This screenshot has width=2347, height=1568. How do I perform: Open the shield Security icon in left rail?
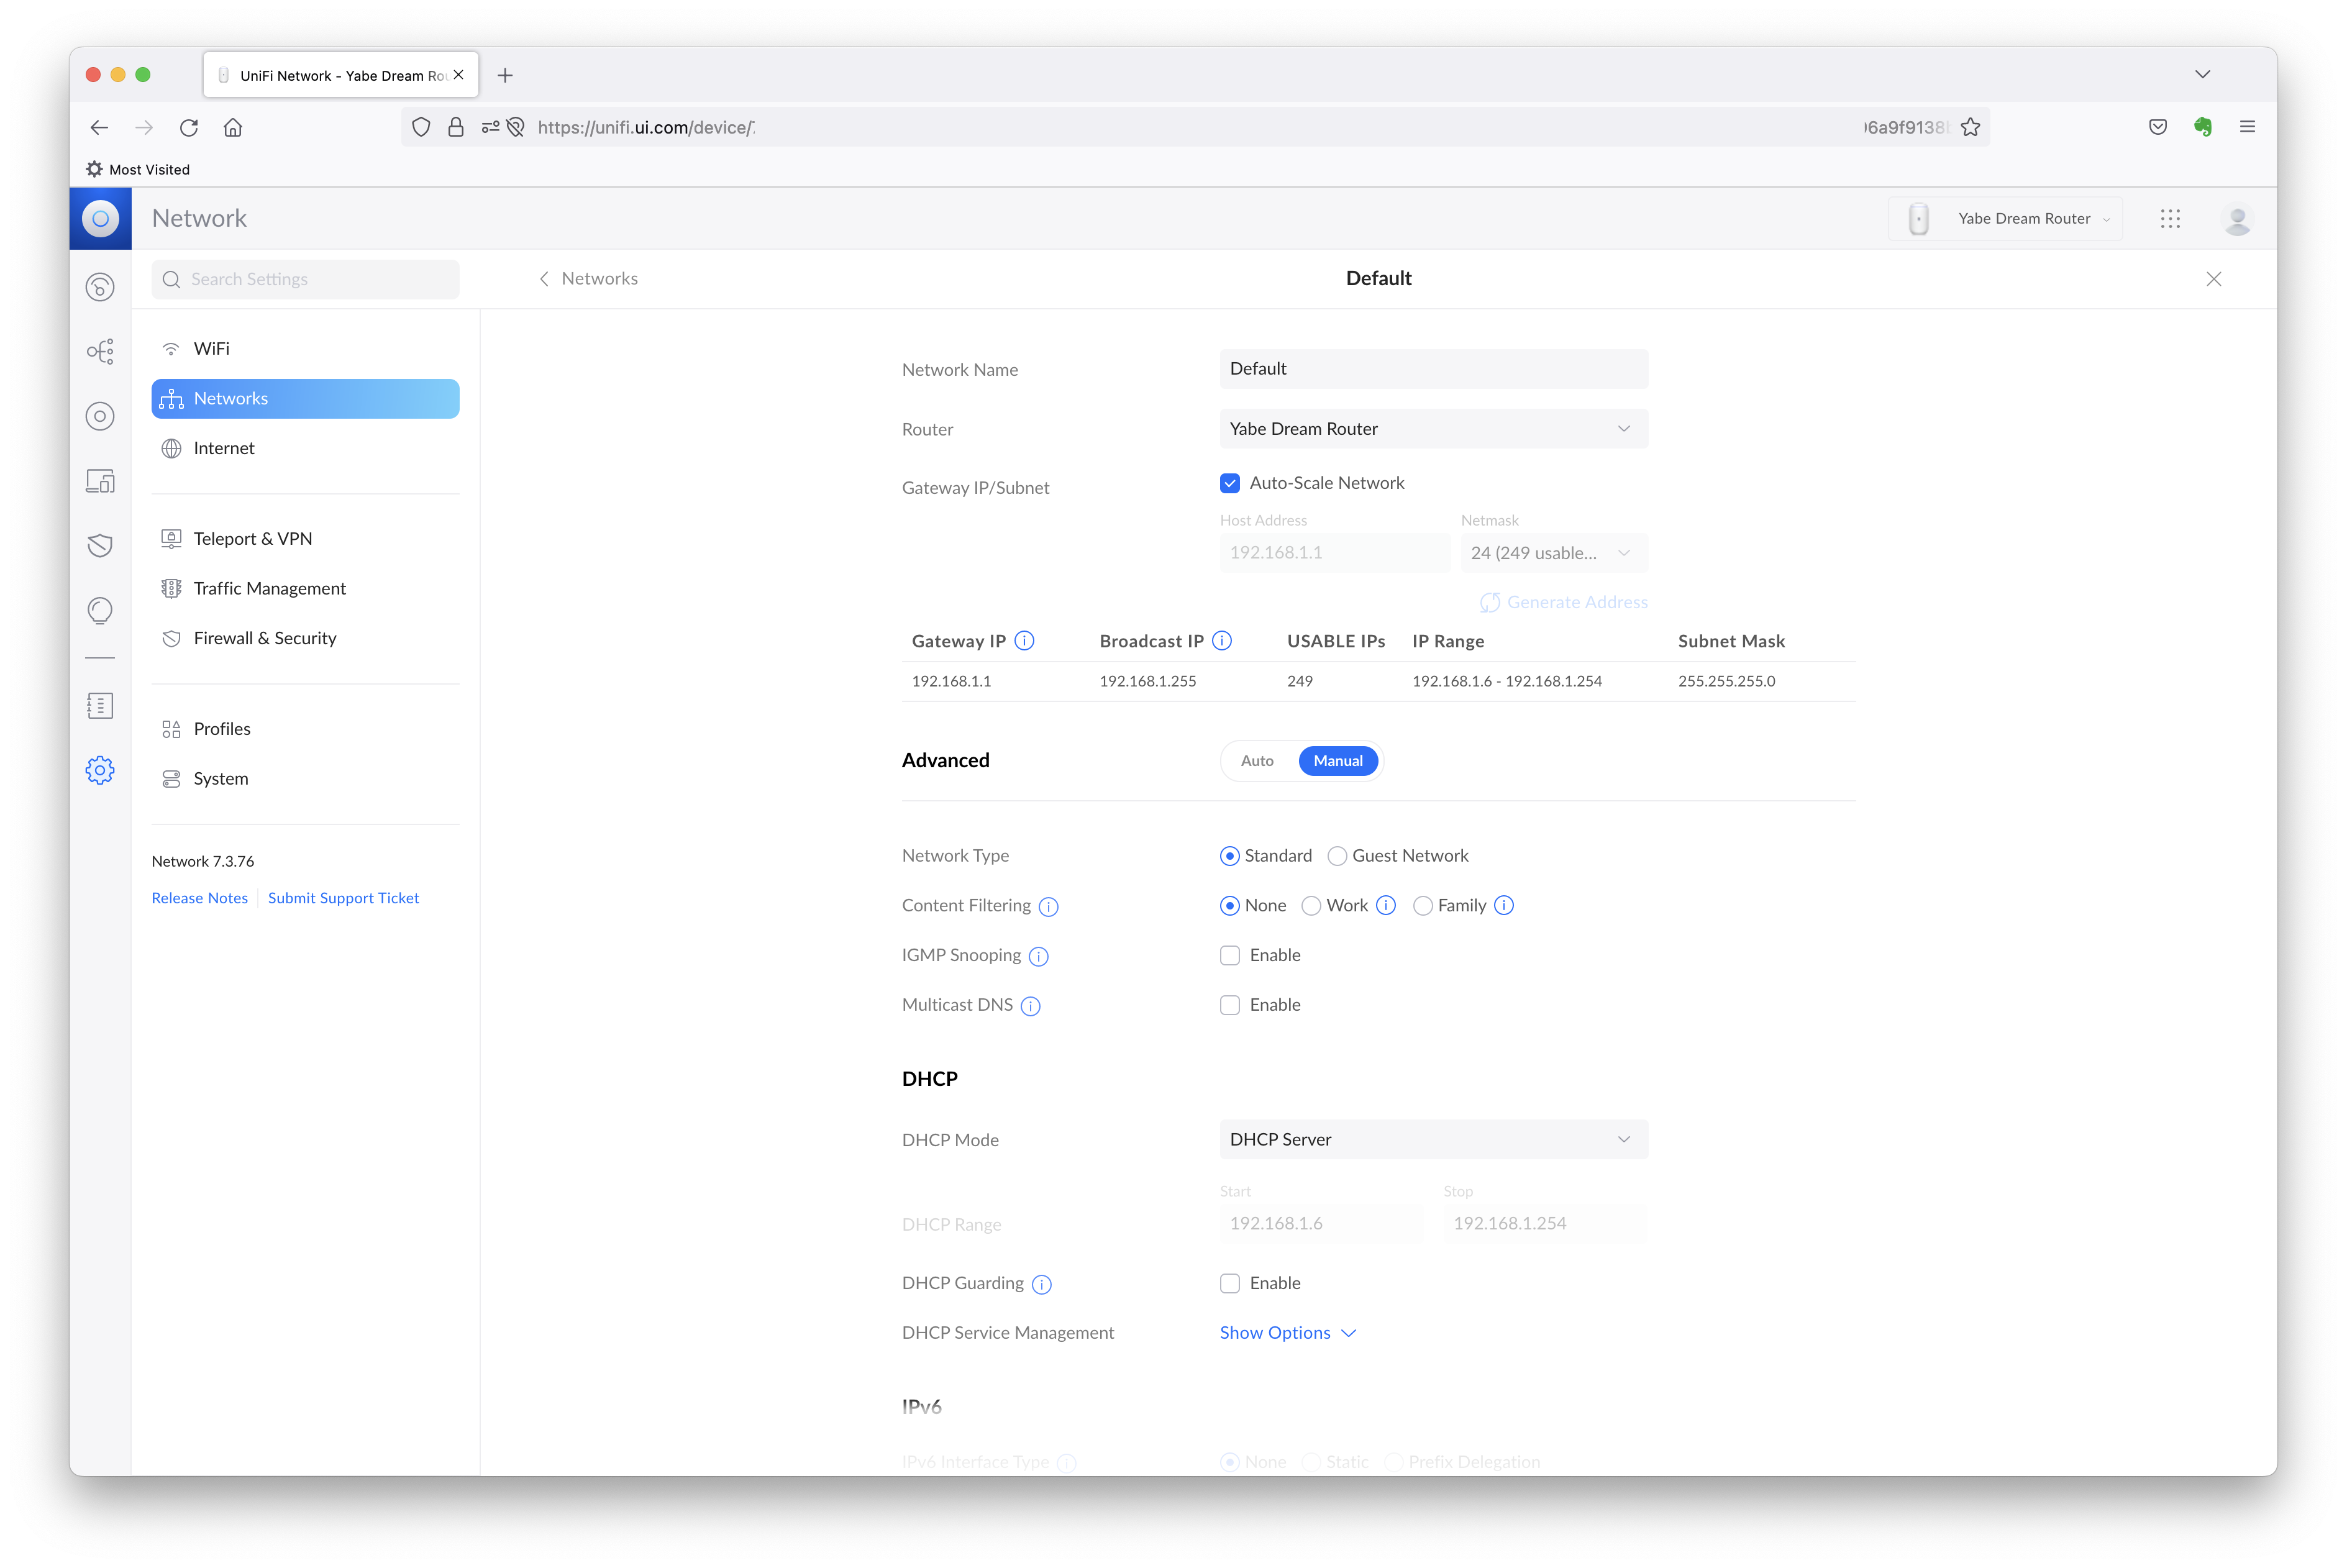[100, 545]
